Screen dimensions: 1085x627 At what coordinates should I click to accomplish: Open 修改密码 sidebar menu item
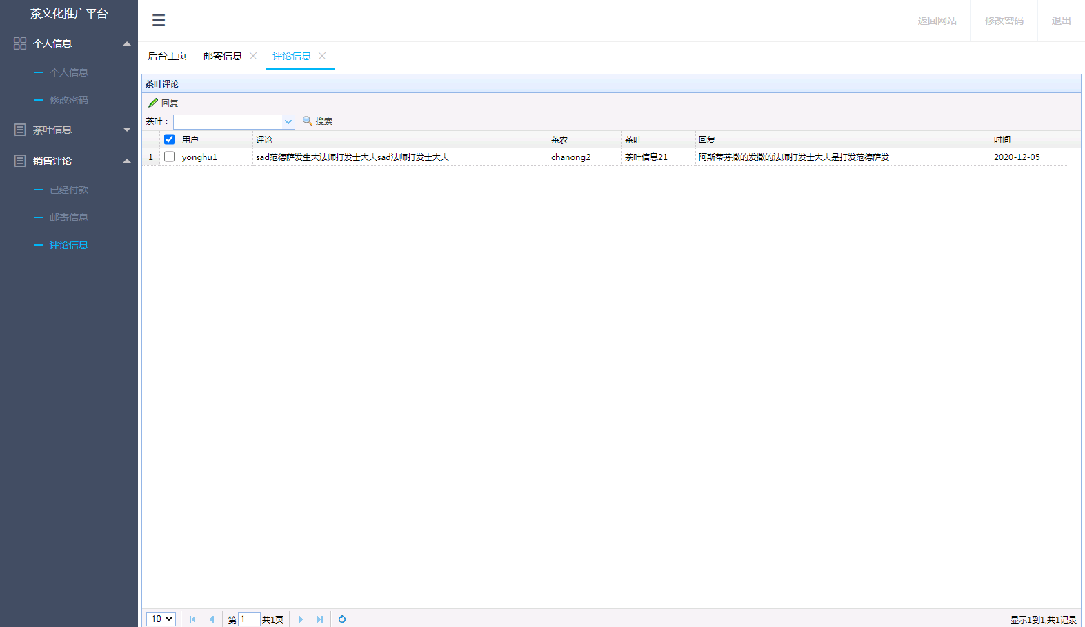[69, 100]
